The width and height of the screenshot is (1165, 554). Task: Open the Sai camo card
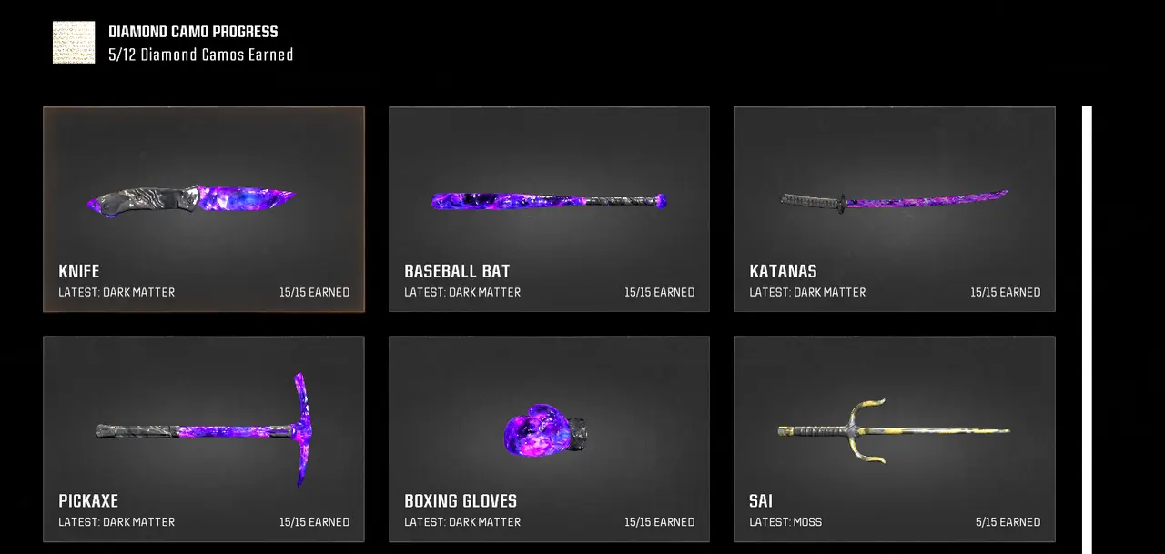coord(895,439)
